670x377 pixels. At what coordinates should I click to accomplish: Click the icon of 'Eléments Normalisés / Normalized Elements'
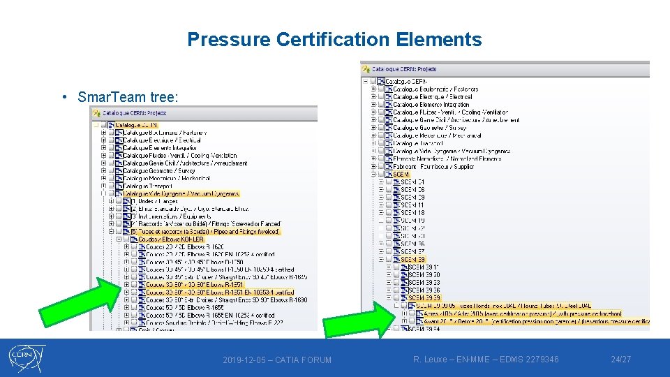(x=389, y=158)
